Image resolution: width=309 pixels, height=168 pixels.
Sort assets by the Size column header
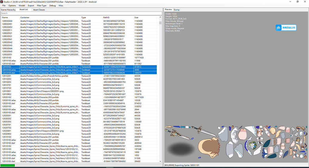[x=136, y=18]
